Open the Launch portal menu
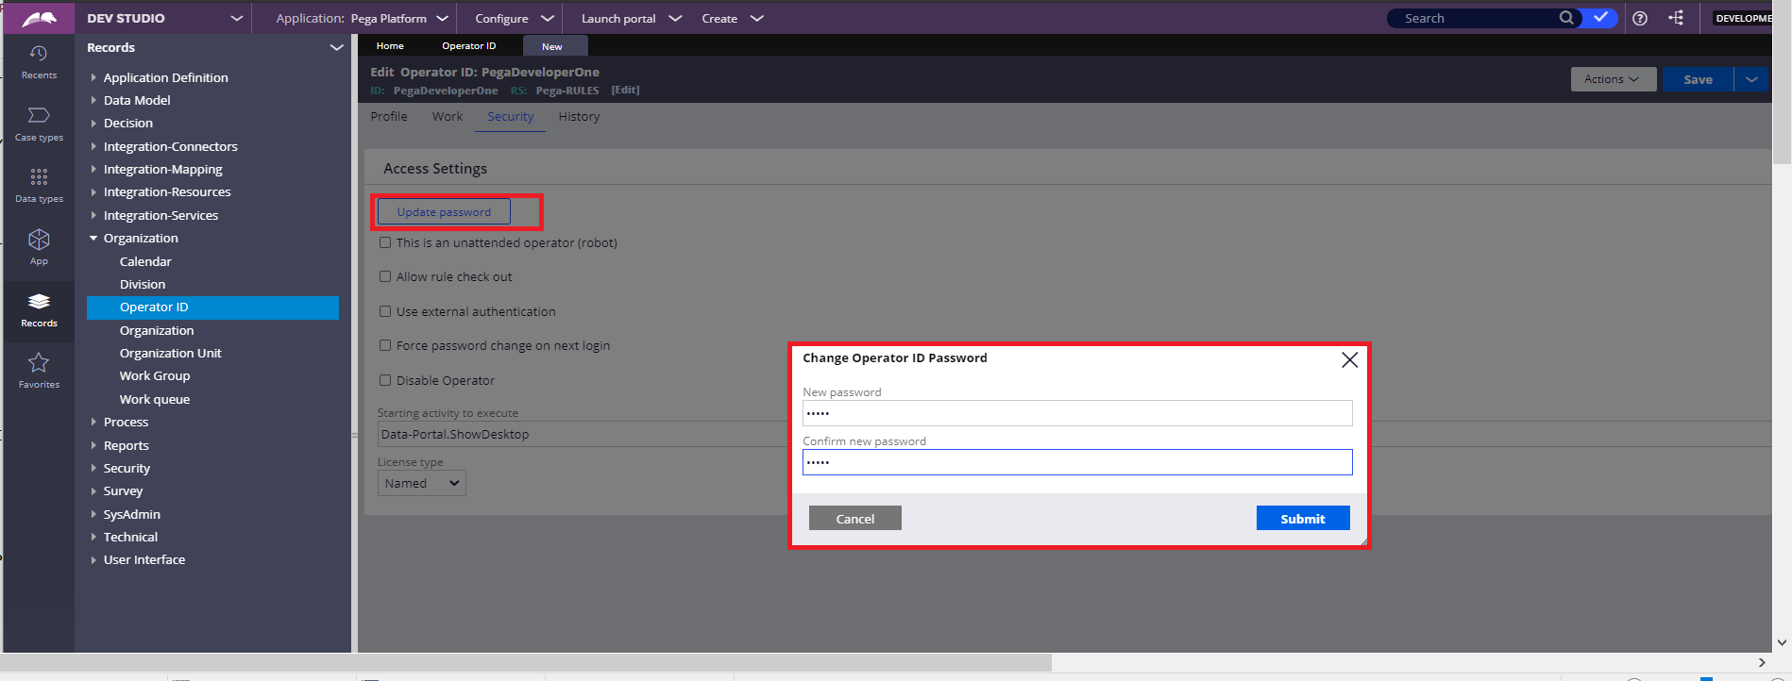Viewport: 1792px width, 681px height. (x=631, y=18)
